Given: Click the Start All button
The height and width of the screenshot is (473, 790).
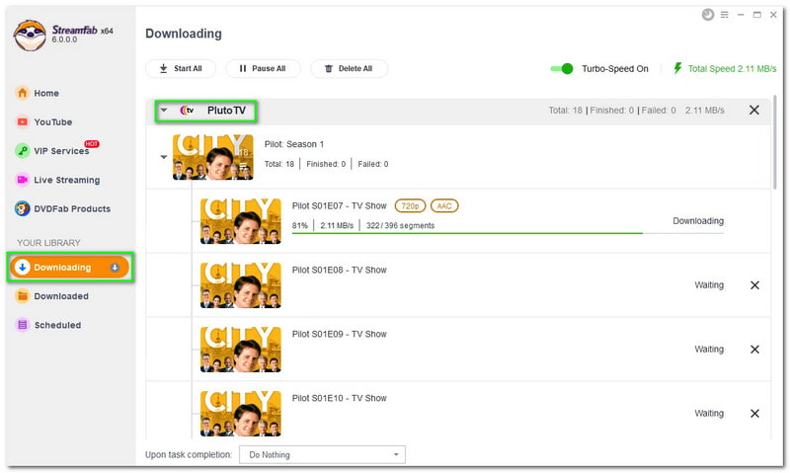Looking at the screenshot, I should click(x=181, y=68).
